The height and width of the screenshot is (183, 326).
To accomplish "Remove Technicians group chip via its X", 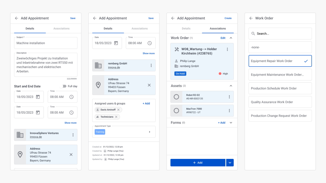I will (x=116, y=117).
